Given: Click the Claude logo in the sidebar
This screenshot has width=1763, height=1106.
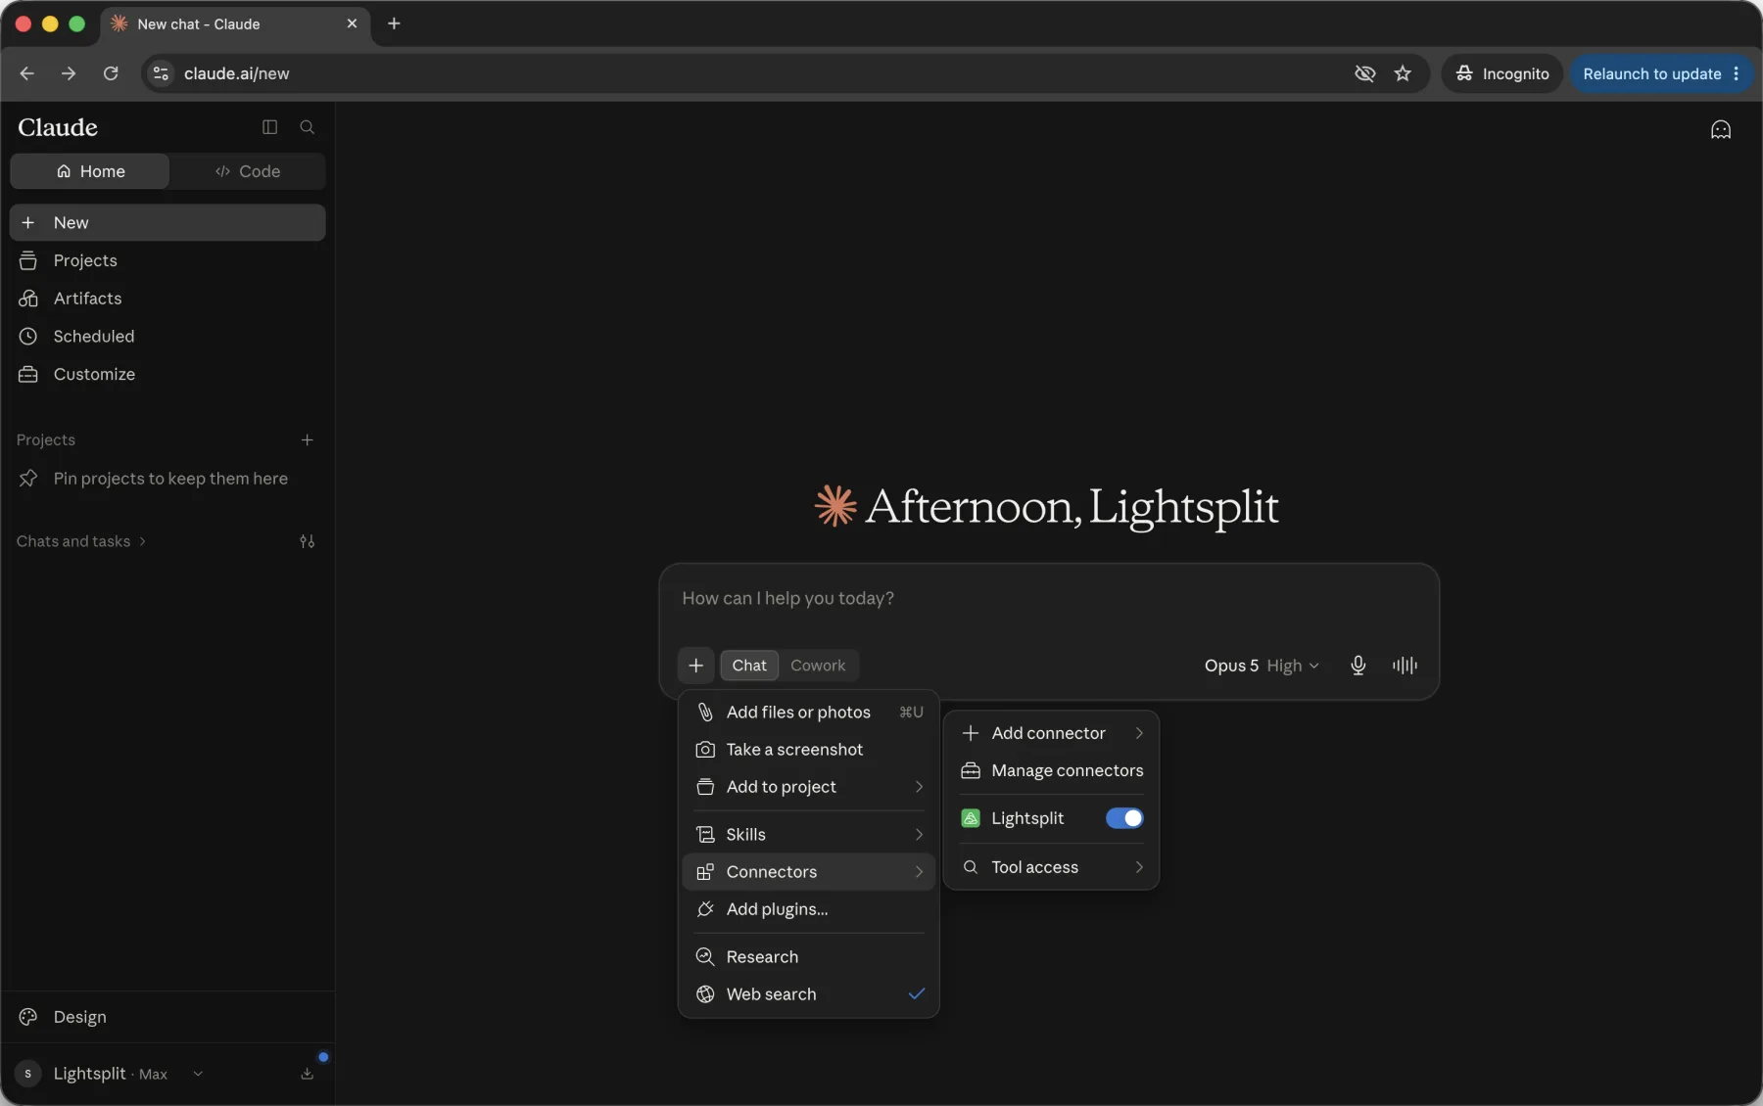Looking at the screenshot, I should [x=58, y=127].
